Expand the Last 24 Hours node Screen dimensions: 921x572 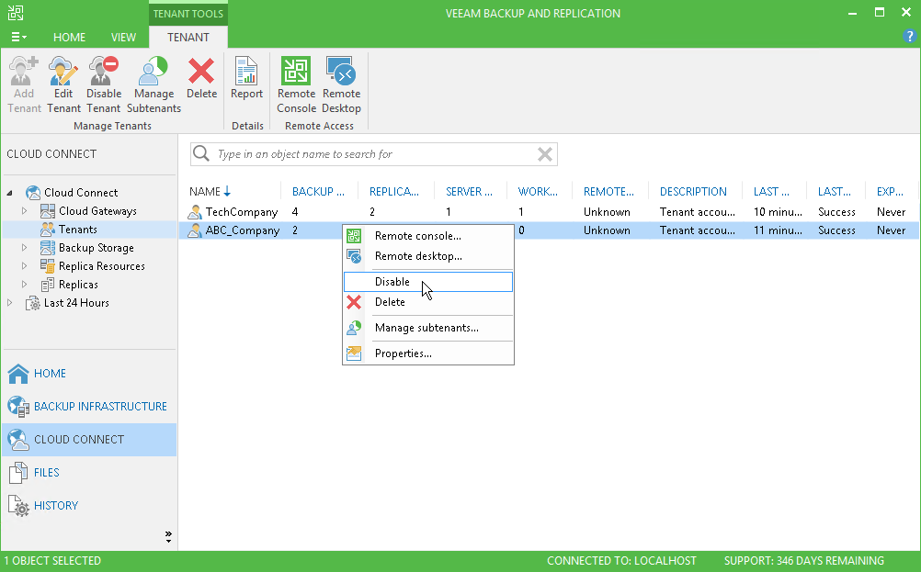click(x=10, y=303)
